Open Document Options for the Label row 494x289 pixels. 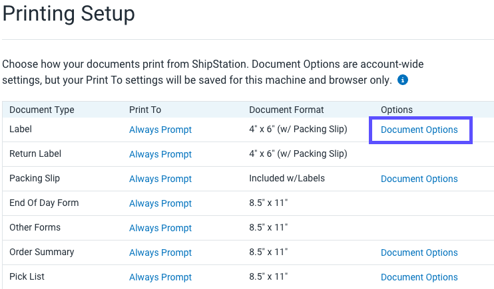click(x=419, y=130)
